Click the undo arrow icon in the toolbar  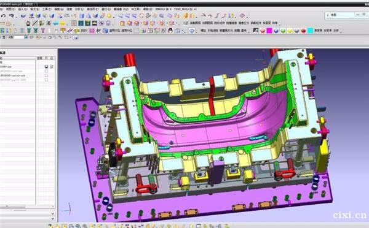click(x=3, y=16)
